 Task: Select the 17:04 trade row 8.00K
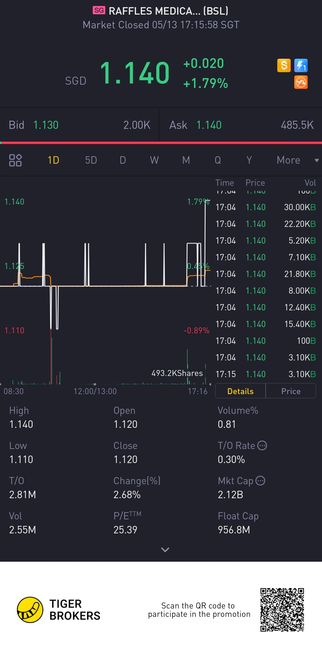(266, 291)
